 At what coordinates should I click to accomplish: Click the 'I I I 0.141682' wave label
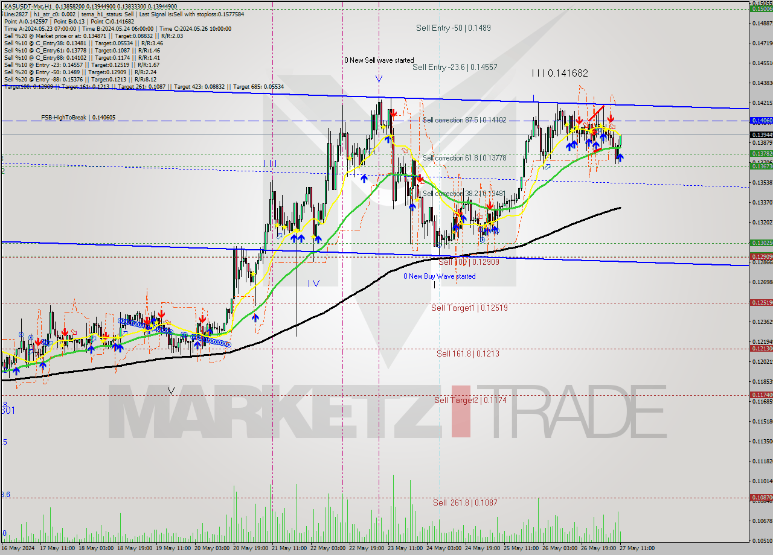pos(560,73)
